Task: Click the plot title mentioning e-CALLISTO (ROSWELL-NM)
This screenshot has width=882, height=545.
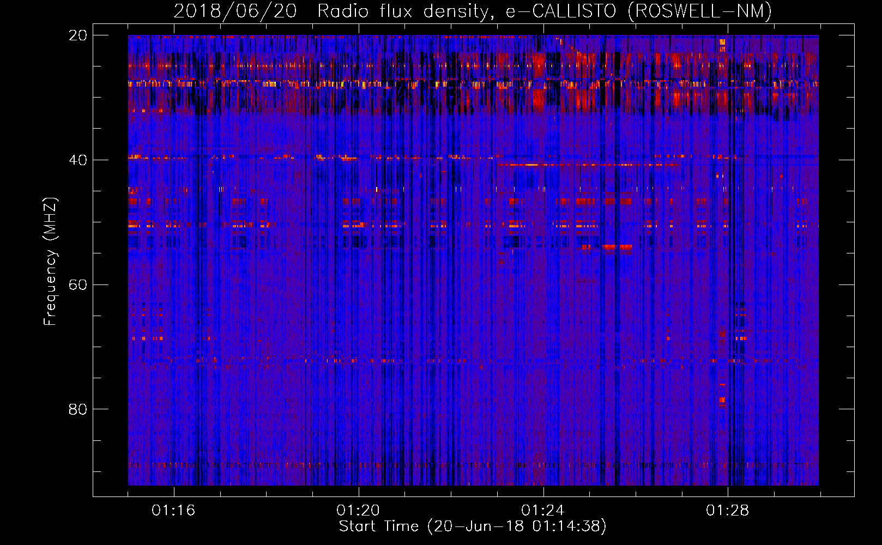Action: tap(473, 11)
